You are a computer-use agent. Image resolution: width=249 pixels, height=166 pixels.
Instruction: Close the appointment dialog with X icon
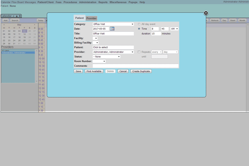click(206, 13)
